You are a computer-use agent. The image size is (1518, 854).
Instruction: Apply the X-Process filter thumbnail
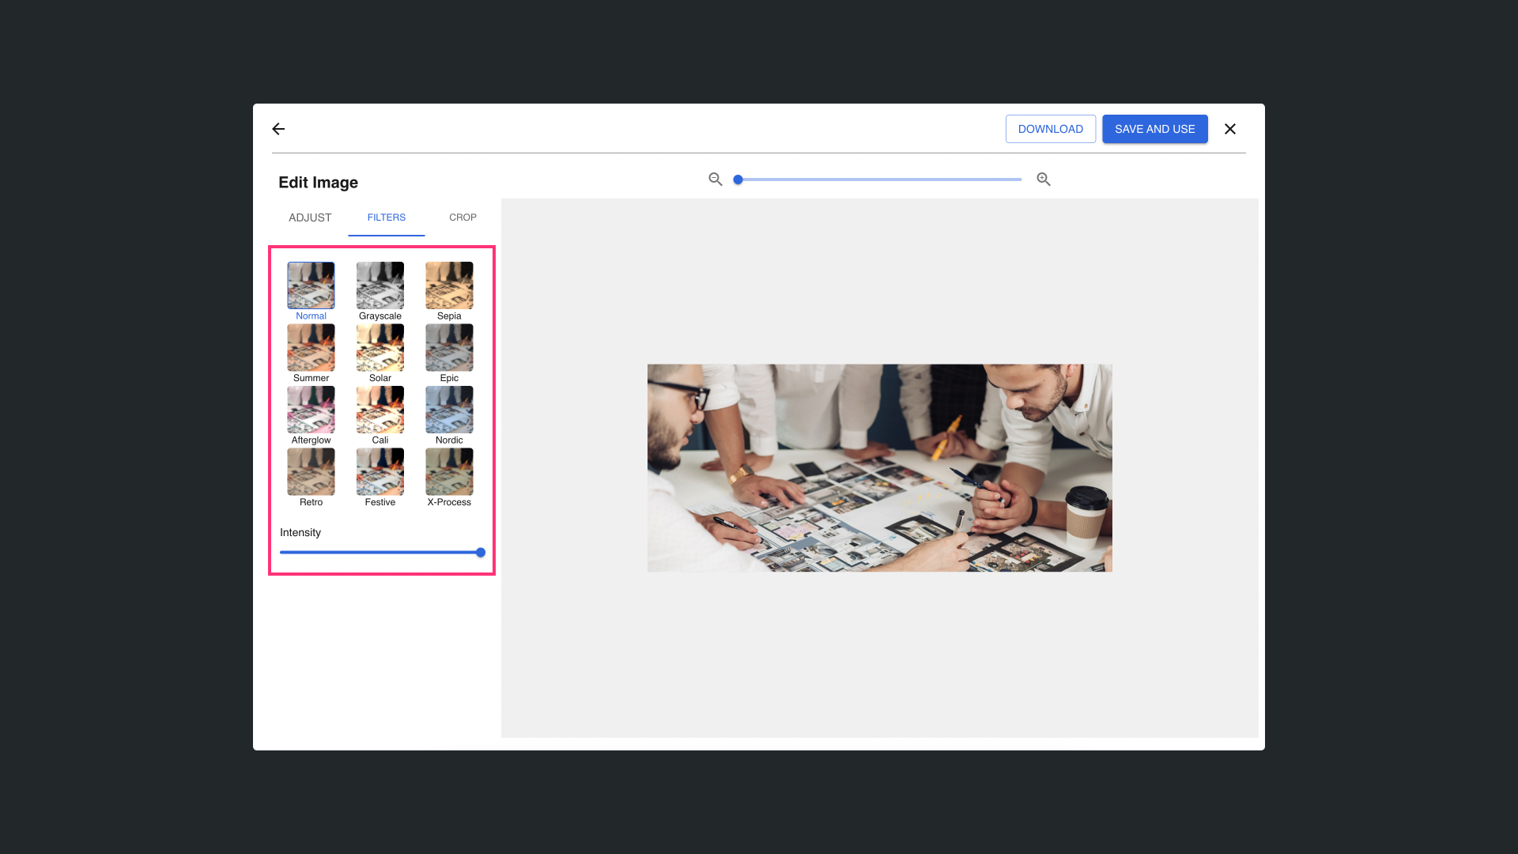(x=449, y=471)
